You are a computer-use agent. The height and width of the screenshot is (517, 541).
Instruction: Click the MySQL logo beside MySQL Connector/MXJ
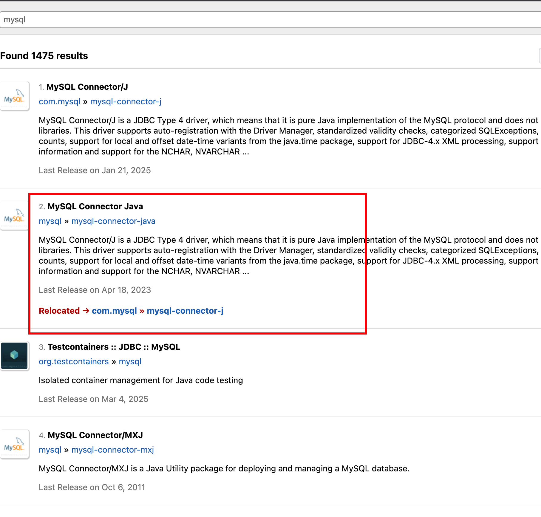14,444
